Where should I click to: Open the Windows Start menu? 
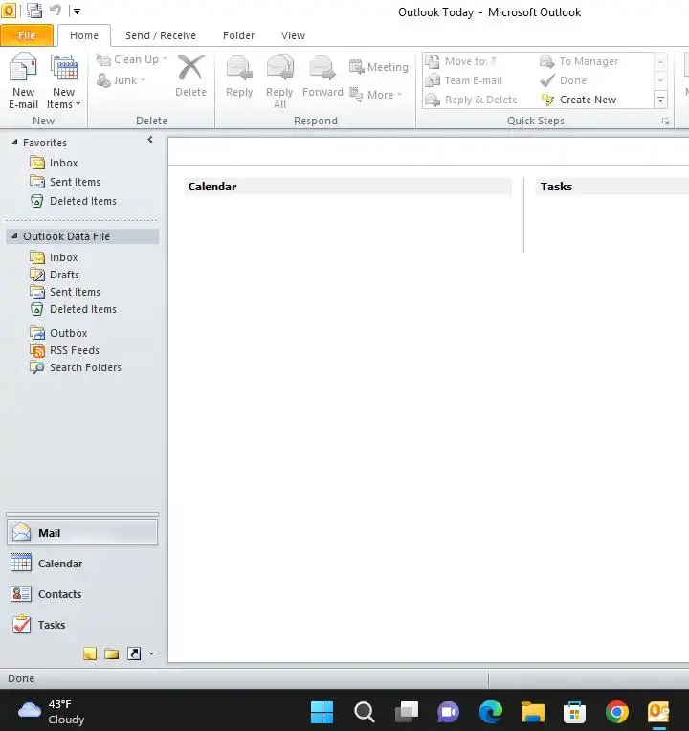pos(322,712)
